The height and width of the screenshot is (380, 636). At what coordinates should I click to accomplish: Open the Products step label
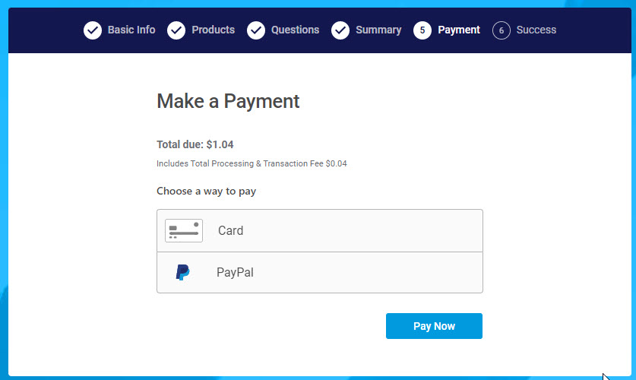(x=214, y=30)
